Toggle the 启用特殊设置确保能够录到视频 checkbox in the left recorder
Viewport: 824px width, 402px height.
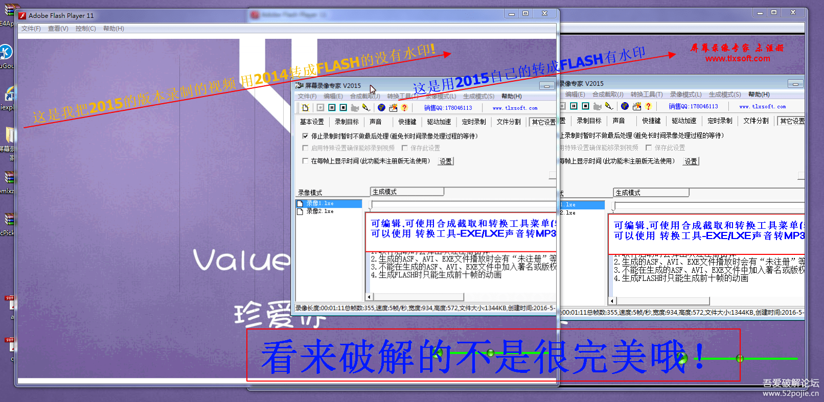305,148
